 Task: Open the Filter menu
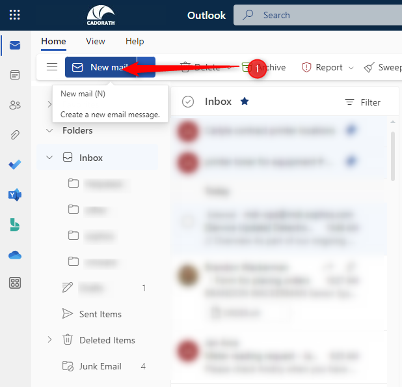click(362, 102)
